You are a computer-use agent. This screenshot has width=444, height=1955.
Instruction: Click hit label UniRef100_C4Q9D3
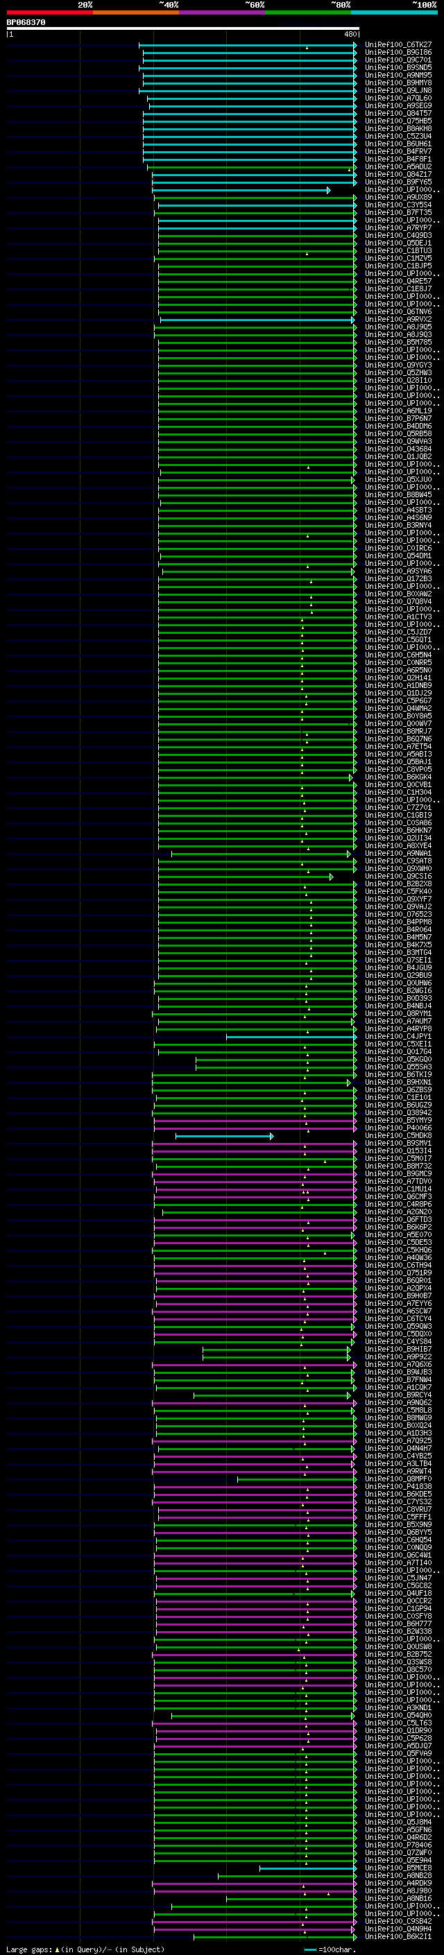(398, 236)
